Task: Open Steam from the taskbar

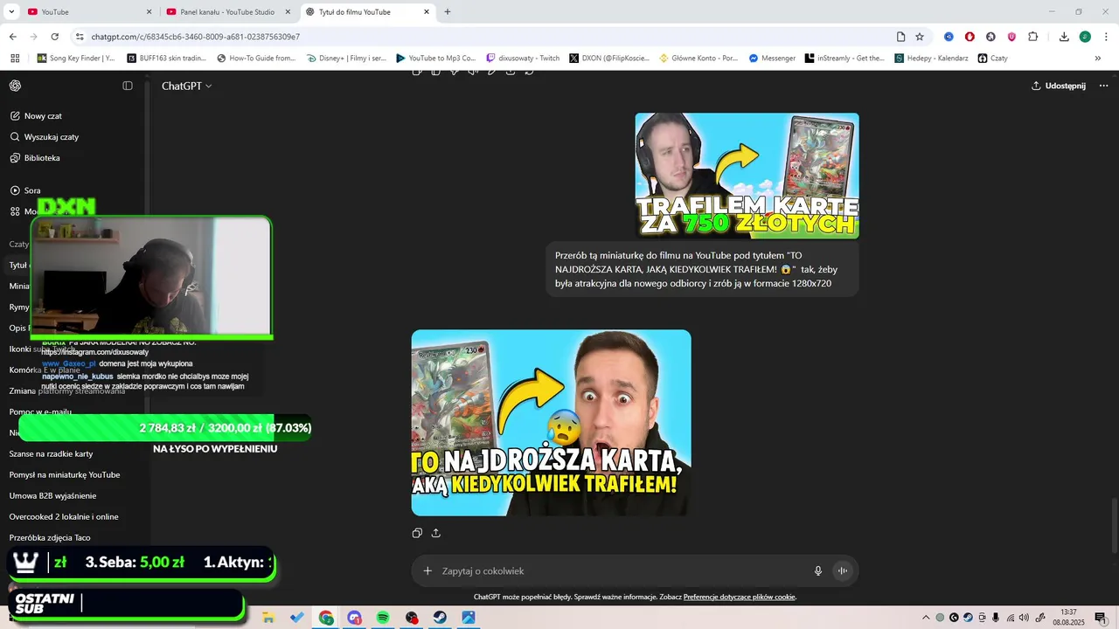Action: (440, 618)
